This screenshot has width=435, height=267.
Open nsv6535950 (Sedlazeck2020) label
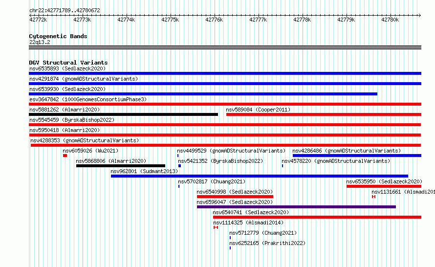pos(384,181)
